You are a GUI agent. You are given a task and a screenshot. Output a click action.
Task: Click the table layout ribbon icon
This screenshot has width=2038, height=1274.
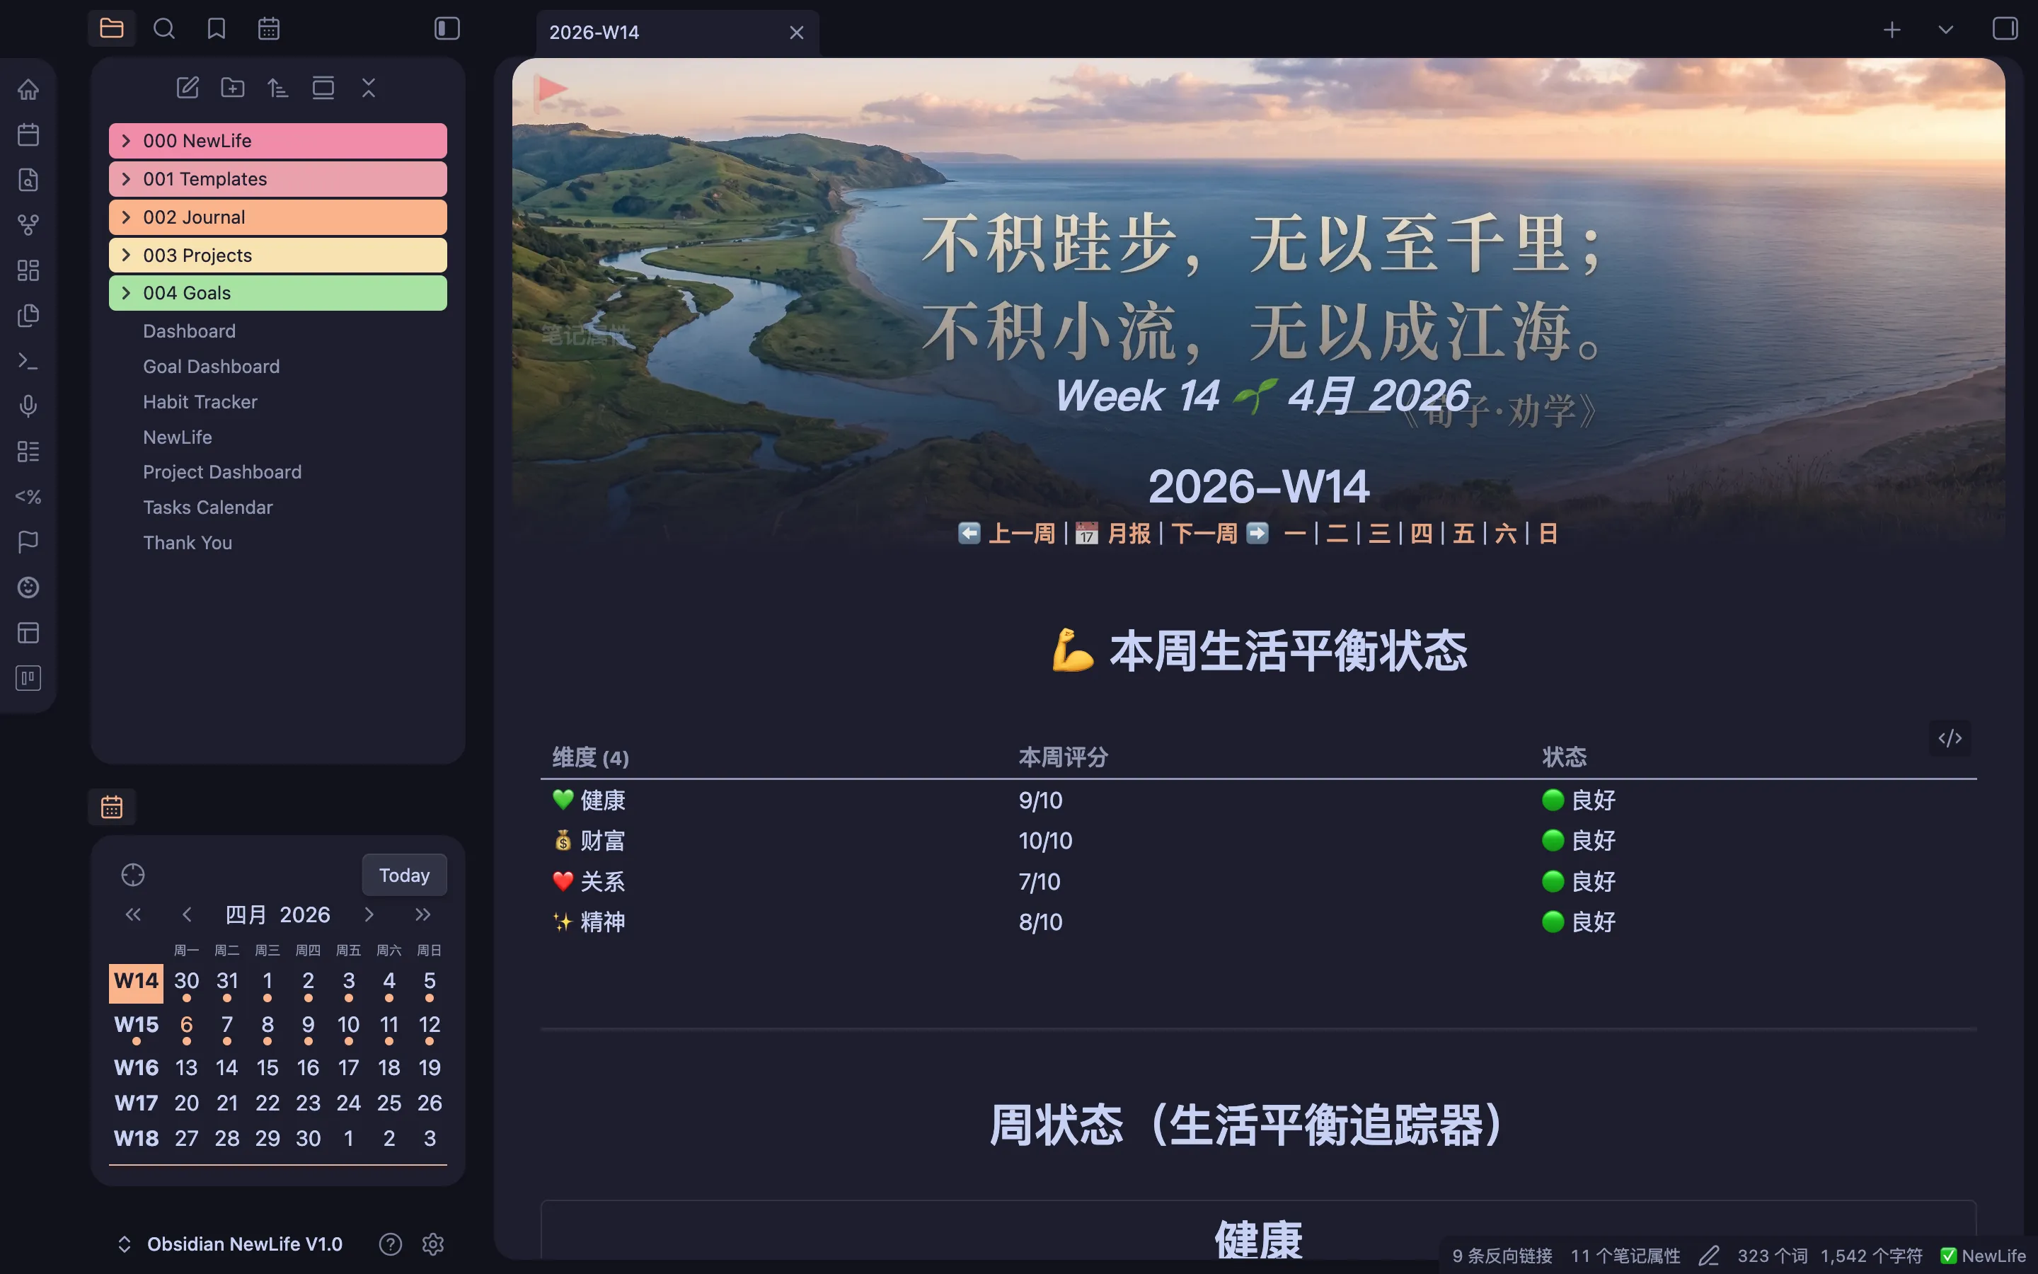[28, 633]
